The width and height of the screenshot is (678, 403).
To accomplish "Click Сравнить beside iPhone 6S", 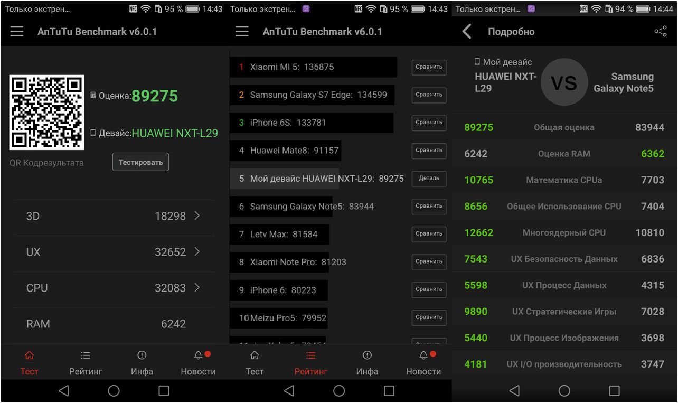I will click(x=429, y=123).
